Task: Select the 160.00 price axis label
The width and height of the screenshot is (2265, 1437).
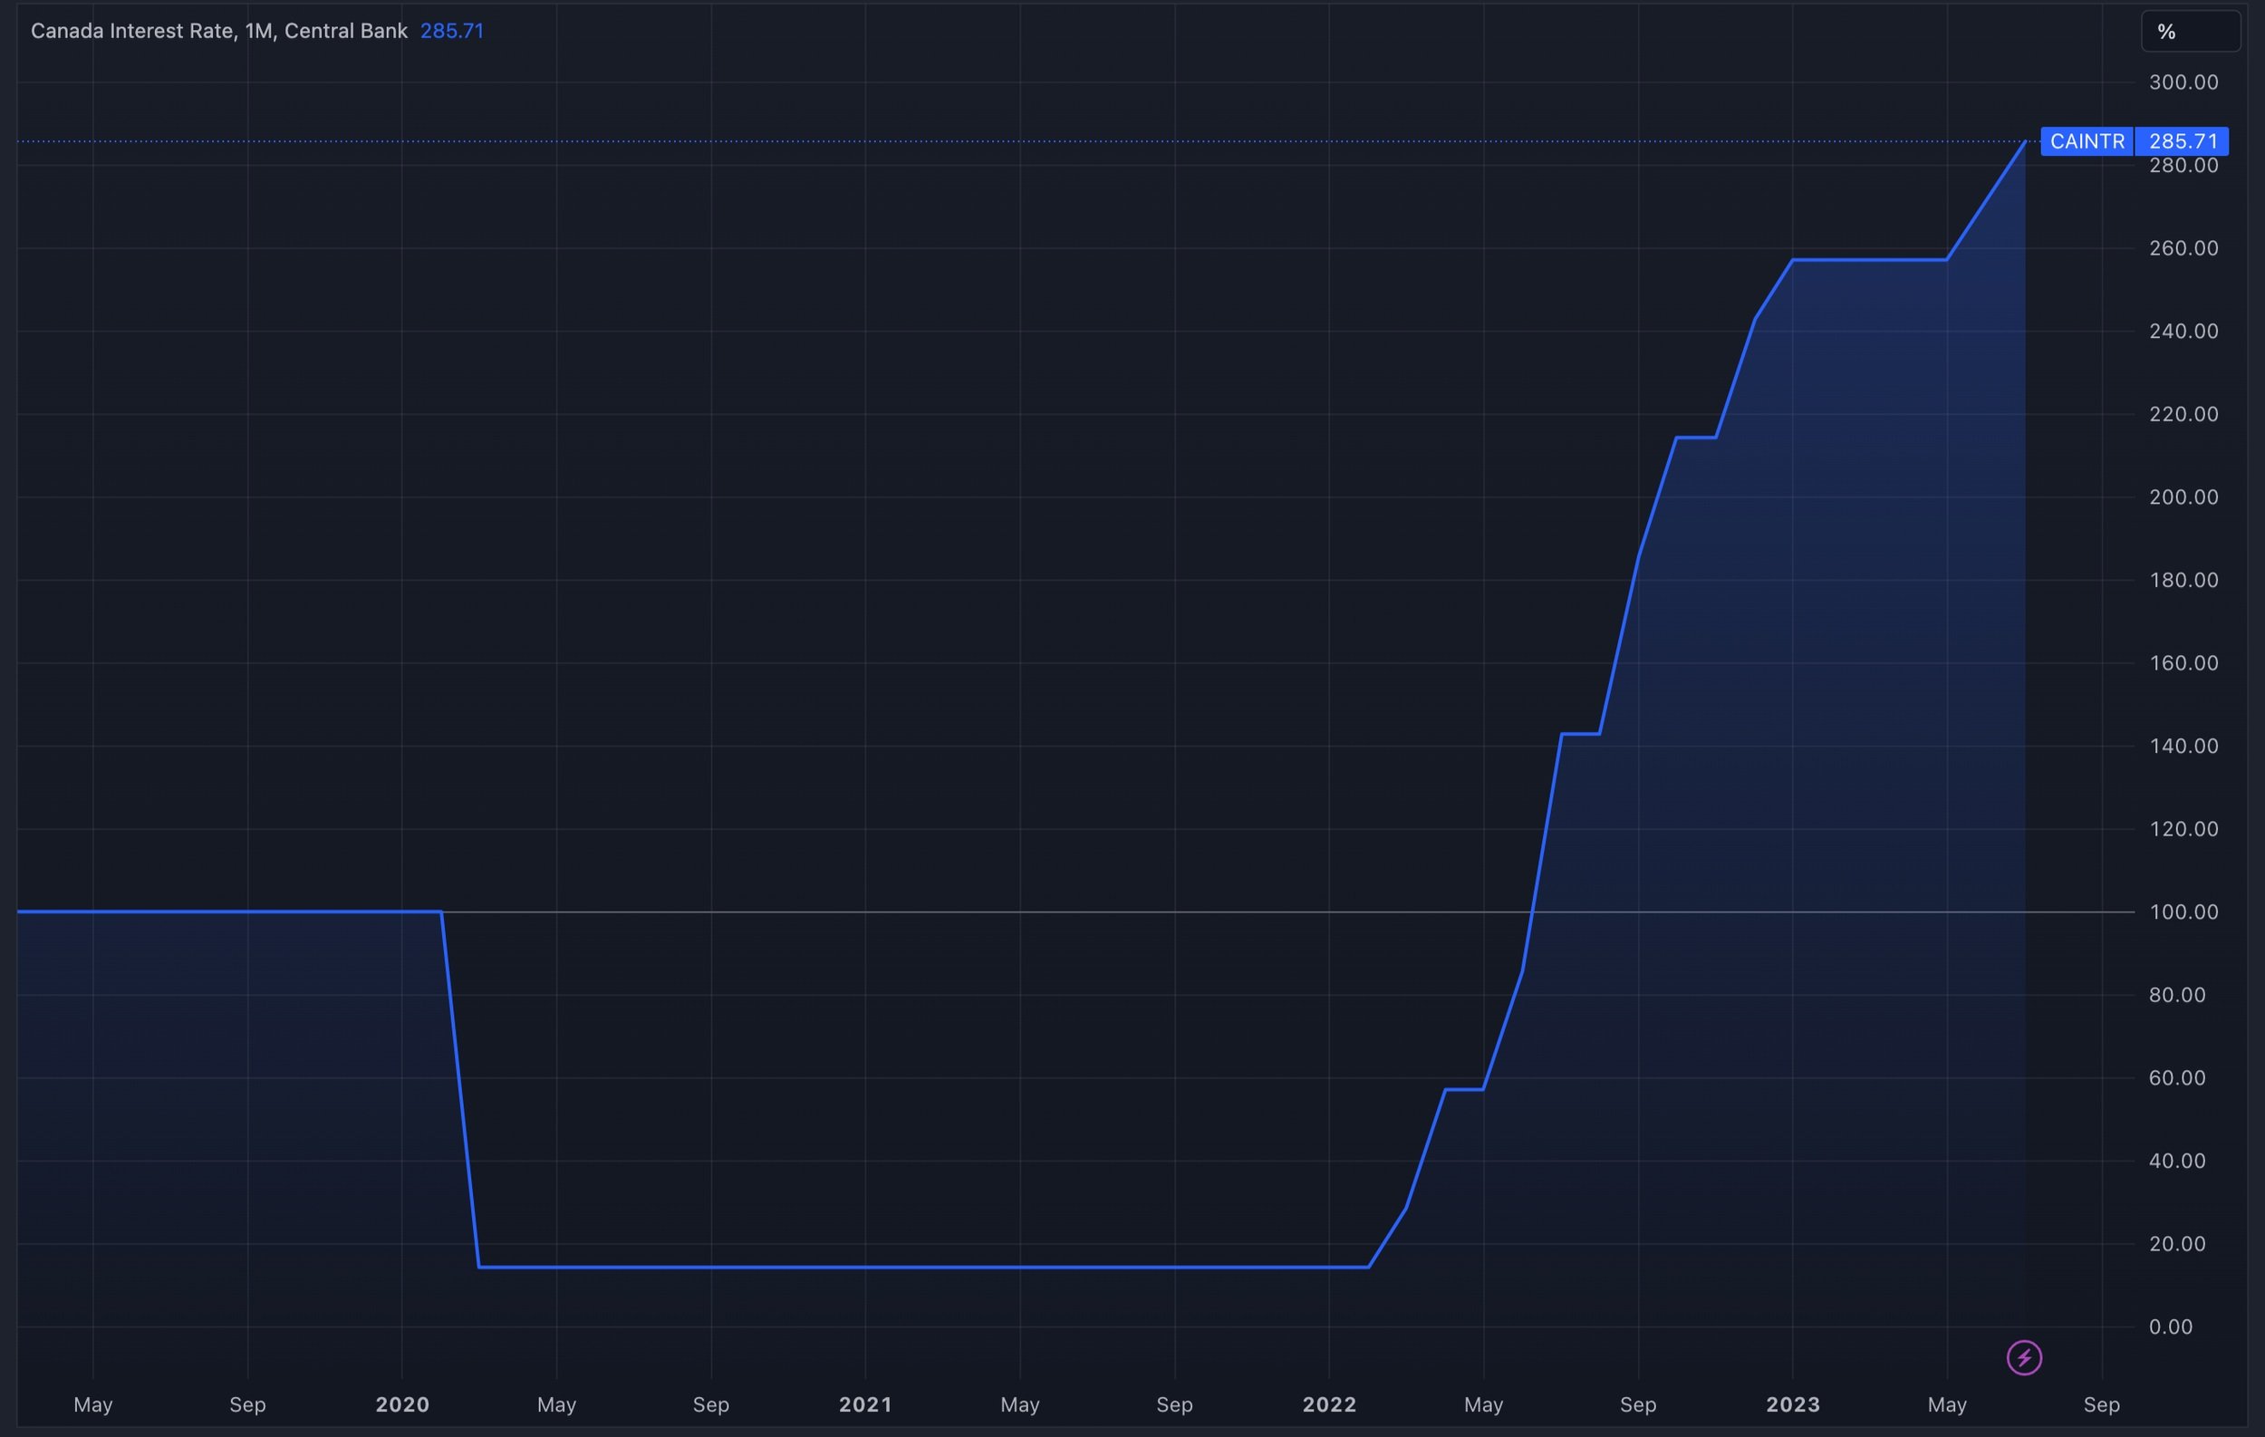Action: tap(2183, 663)
